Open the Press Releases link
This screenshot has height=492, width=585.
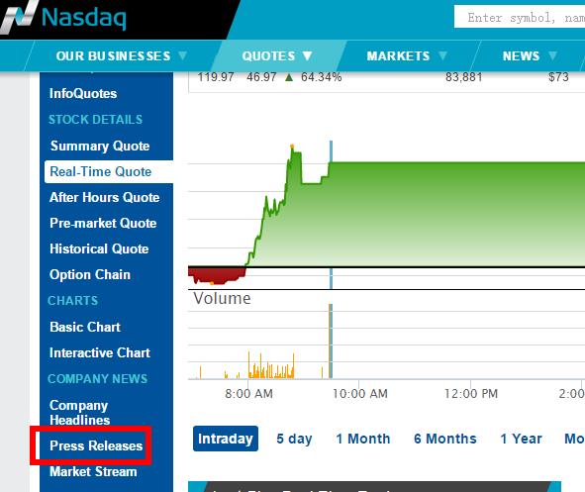pyautogui.click(x=96, y=445)
